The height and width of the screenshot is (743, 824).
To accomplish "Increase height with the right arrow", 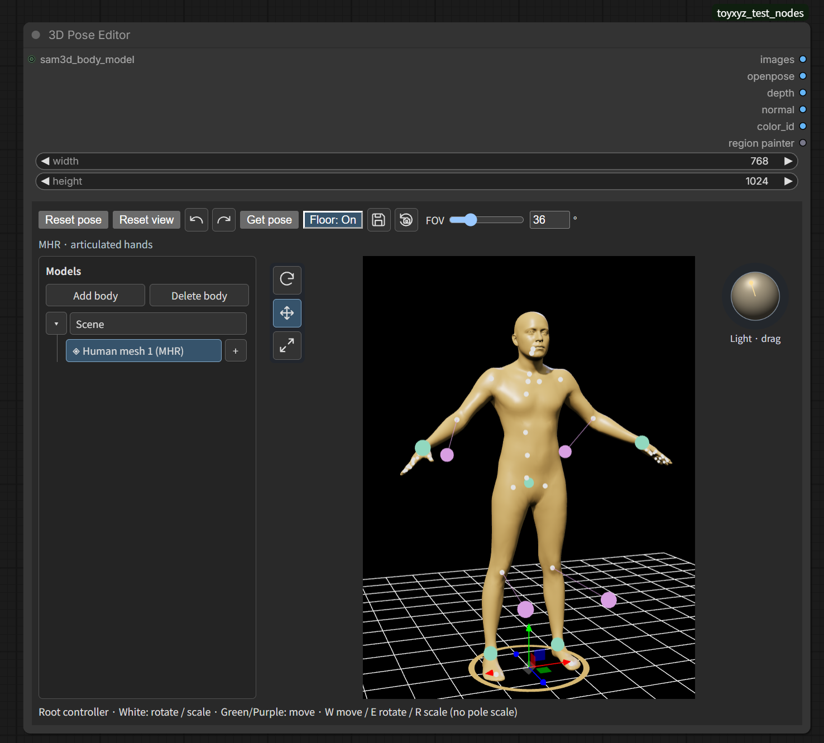I will pyautogui.click(x=788, y=181).
